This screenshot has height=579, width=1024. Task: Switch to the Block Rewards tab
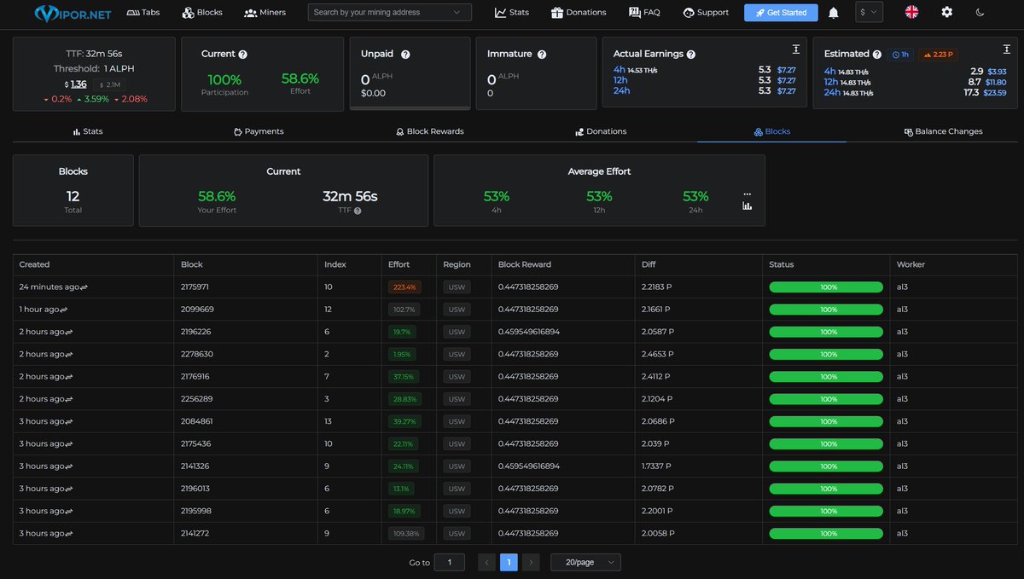429,131
